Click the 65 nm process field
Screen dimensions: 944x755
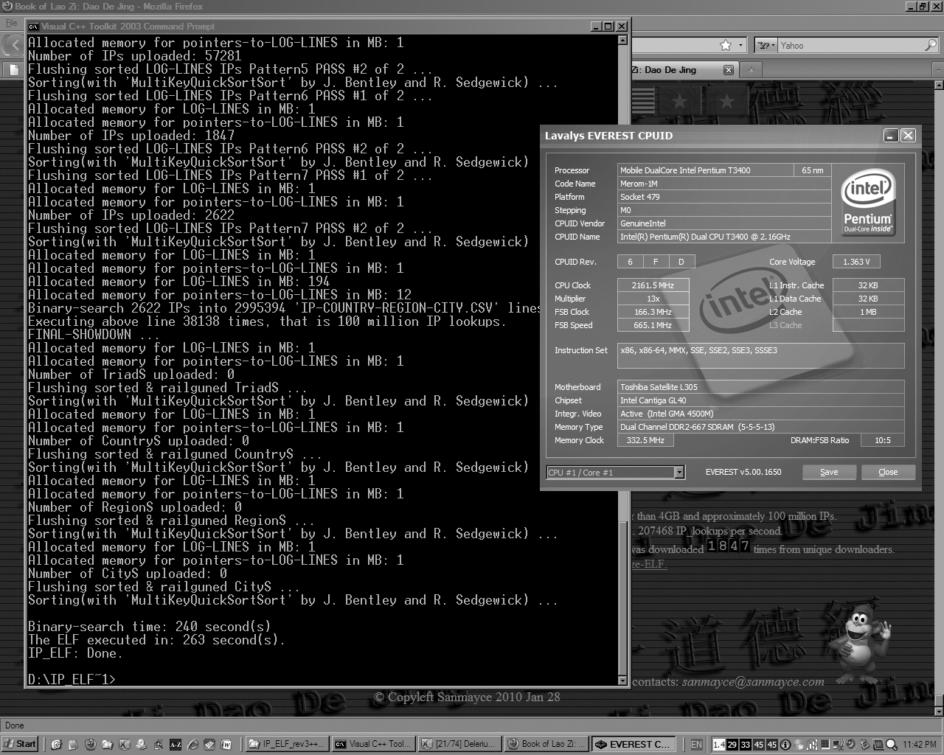[x=813, y=170]
